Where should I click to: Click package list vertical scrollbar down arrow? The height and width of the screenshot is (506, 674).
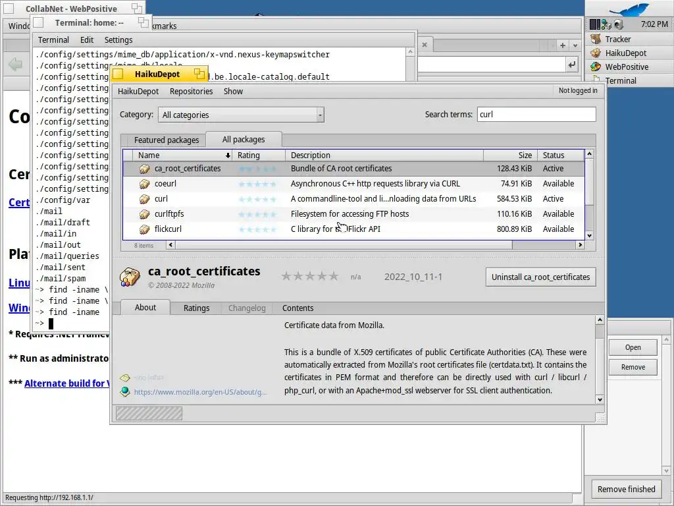click(589, 235)
